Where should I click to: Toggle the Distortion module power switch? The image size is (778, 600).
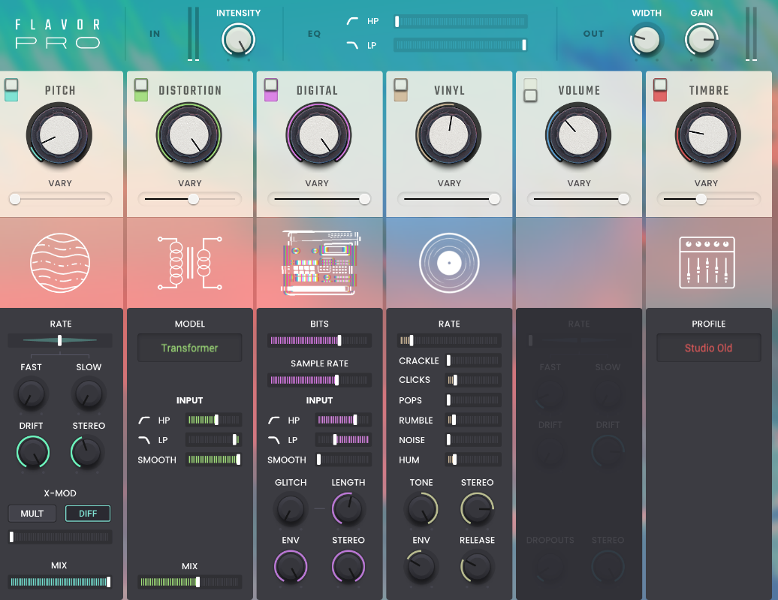click(x=141, y=90)
